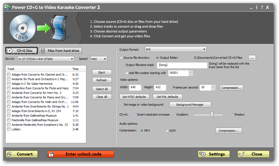Expand the Output format AVI dropdown
The width and height of the screenshot is (279, 166).
(x=176, y=49)
